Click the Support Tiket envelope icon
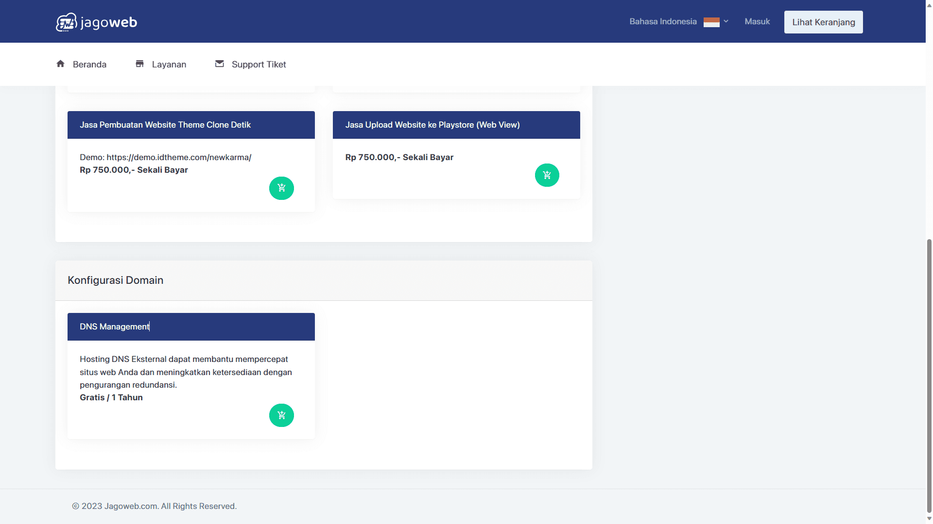The image size is (933, 524). click(220, 64)
